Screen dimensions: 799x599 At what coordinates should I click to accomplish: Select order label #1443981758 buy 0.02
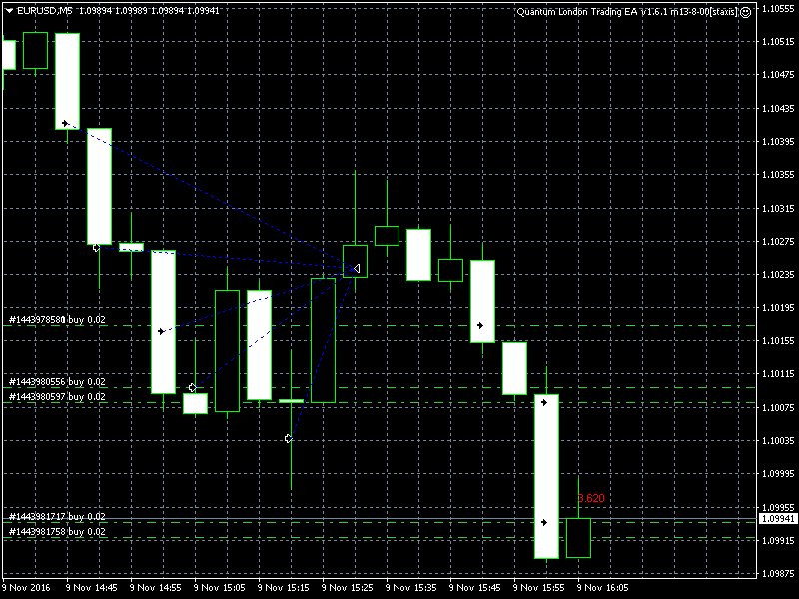(x=57, y=532)
